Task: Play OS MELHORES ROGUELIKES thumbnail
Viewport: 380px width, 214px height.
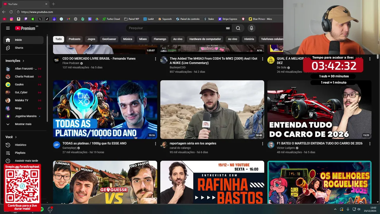Action: [319, 182]
